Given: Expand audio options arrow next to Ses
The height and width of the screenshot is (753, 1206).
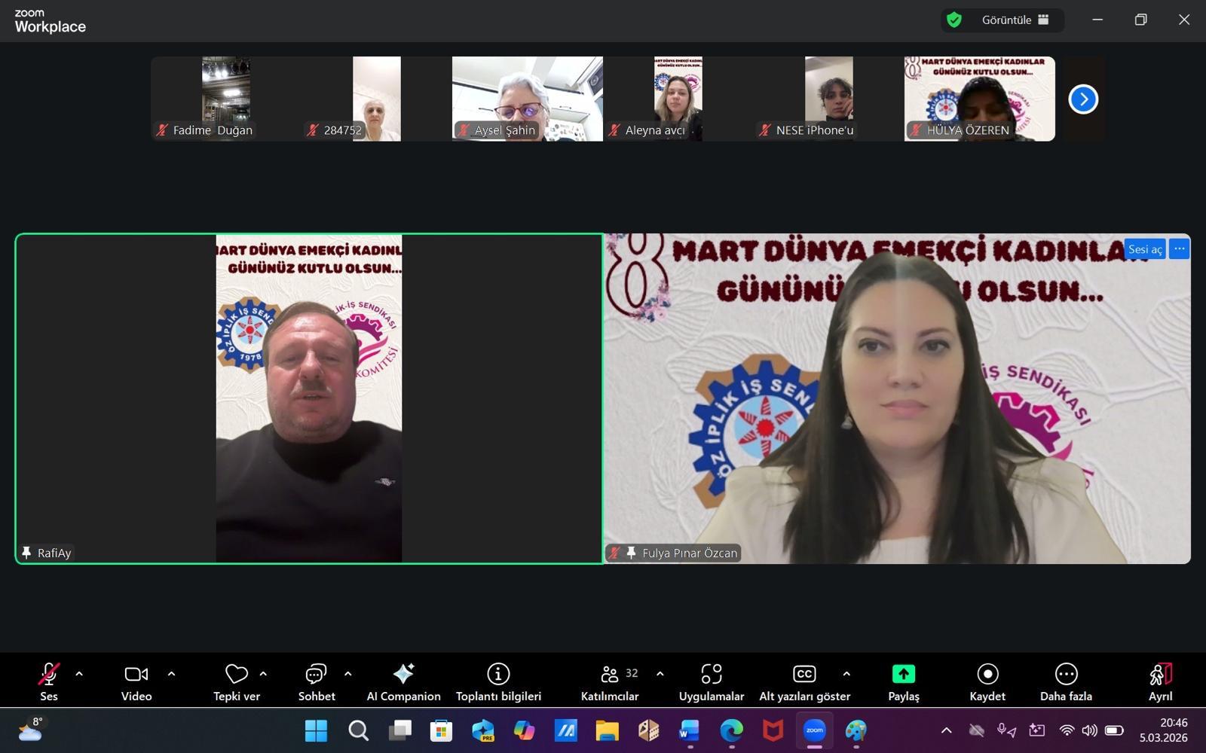Looking at the screenshot, I should 79,674.
